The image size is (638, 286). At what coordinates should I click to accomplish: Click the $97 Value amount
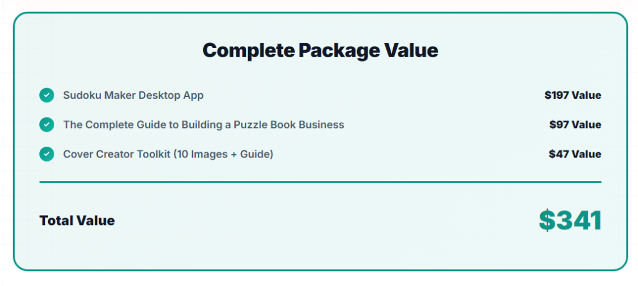pyautogui.click(x=575, y=124)
